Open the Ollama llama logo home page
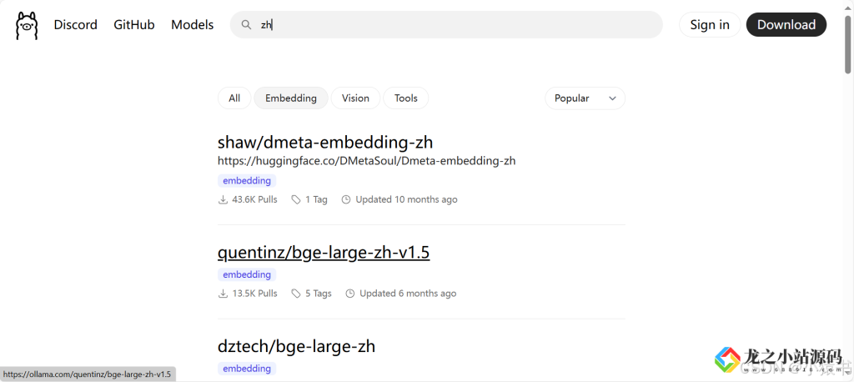Image resolution: width=854 pixels, height=382 pixels. tap(27, 25)
